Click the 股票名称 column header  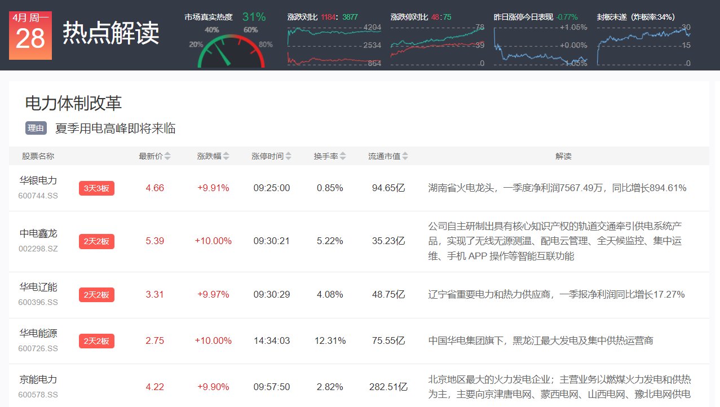(x=38, y=156)
